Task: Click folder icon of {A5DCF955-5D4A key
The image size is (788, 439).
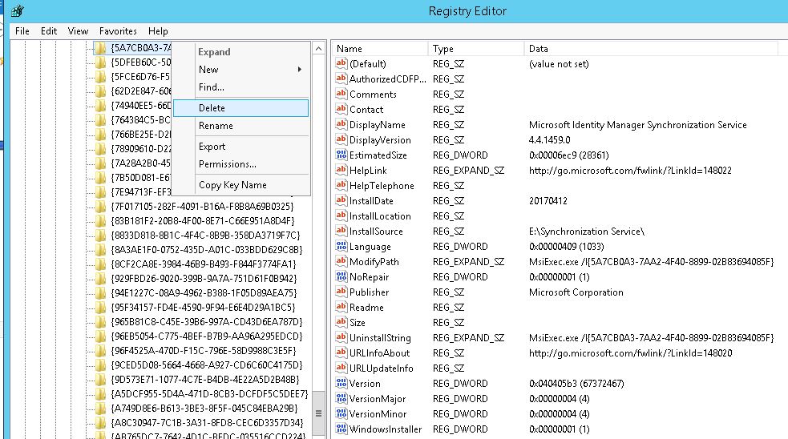Action: (x=100, y=394)
